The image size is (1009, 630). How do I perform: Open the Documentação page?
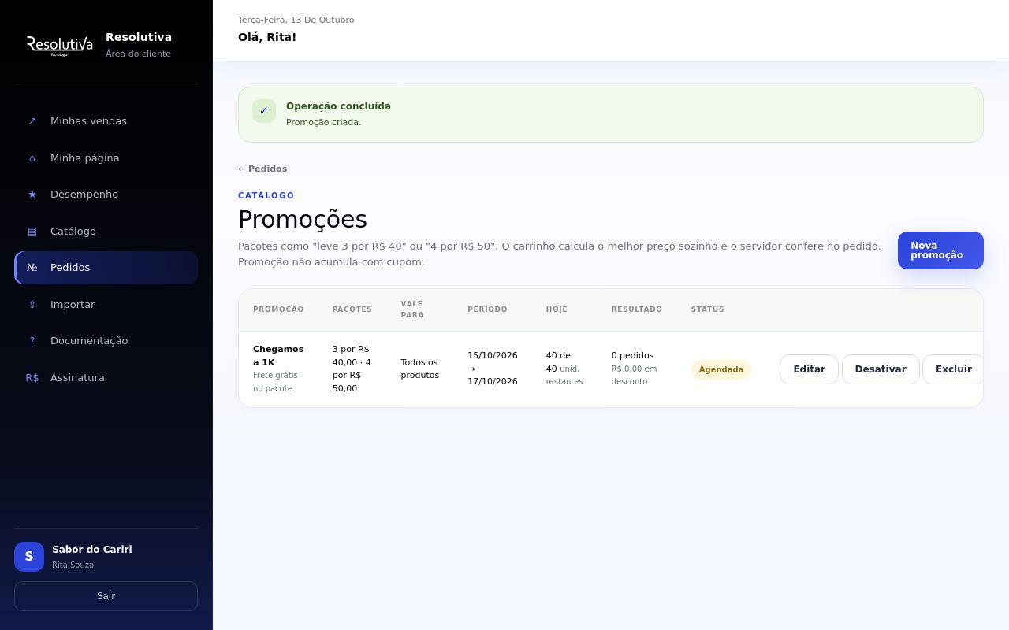pos(106,341)
